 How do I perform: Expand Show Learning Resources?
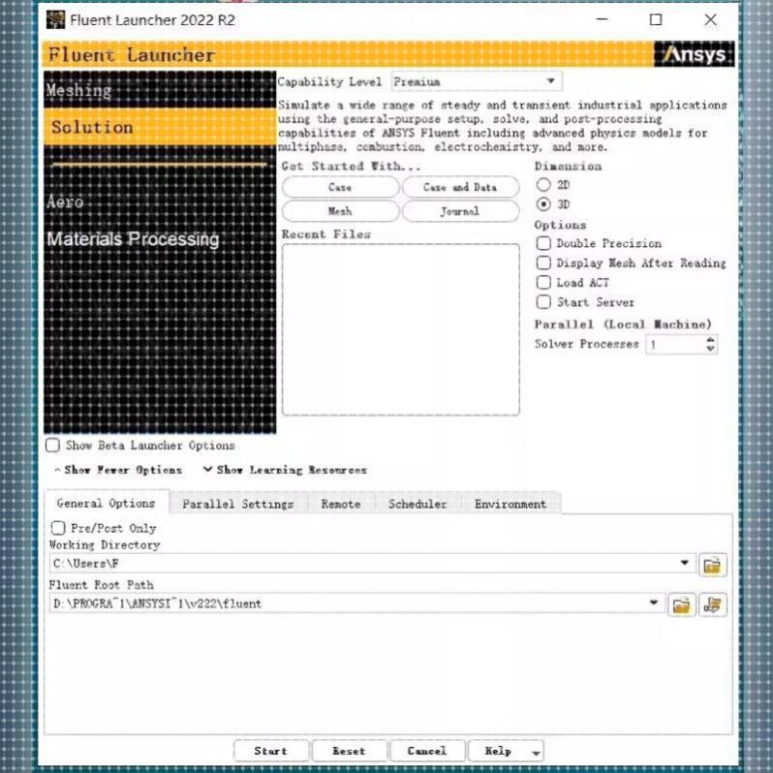286,470
